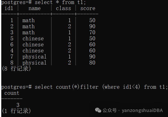The height and width of the screenshot is (117, 168).
Task: Click score 90 in the id1 2 row
Action: tap(92, 26)
